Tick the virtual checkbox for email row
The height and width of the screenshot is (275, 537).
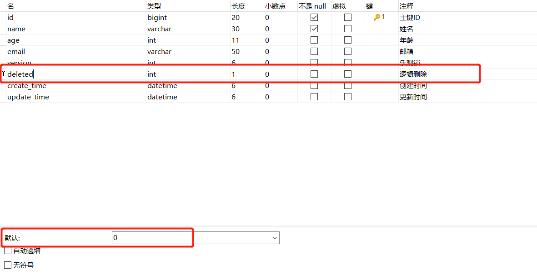coord(348,51)
